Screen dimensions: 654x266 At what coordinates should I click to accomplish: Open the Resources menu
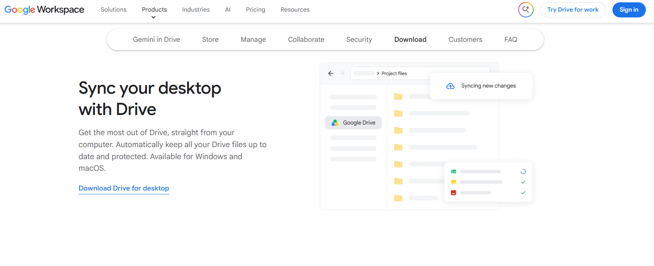[295, 10]
